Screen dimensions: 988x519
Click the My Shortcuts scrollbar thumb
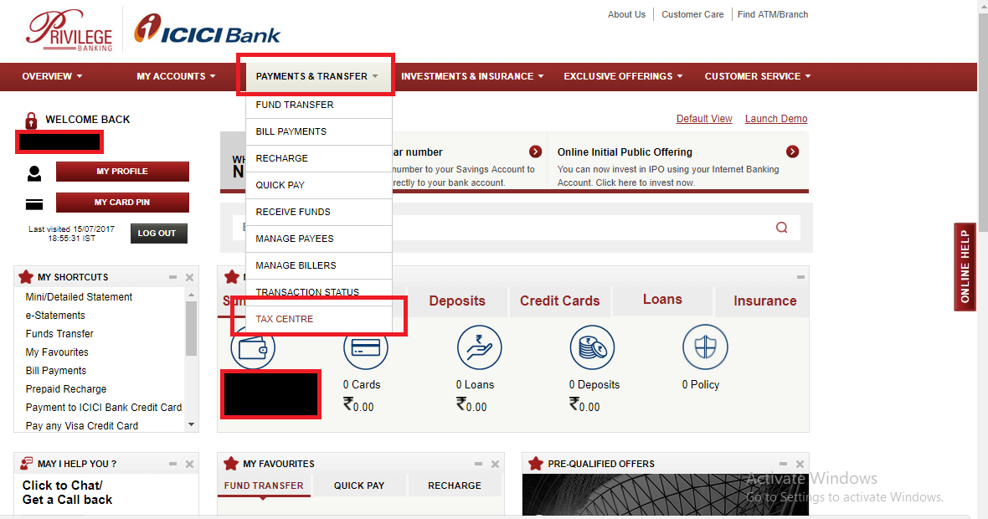pos(191,329)
